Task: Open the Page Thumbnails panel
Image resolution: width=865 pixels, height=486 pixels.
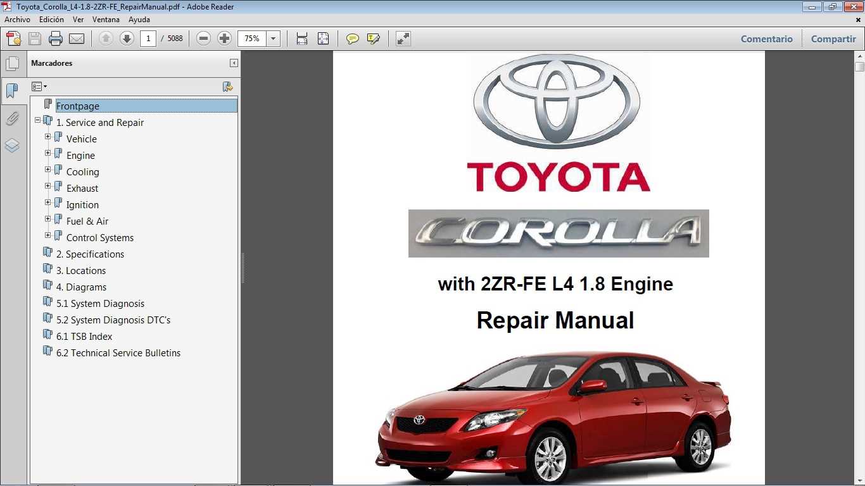Action: 12,63
